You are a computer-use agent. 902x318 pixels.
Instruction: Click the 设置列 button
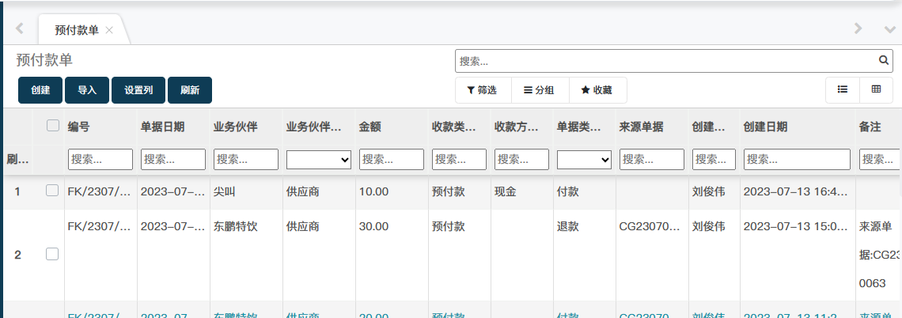(138, 90)
